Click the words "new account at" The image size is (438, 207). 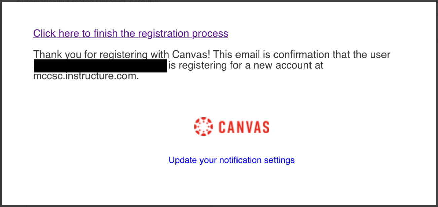tap(288, 65)
